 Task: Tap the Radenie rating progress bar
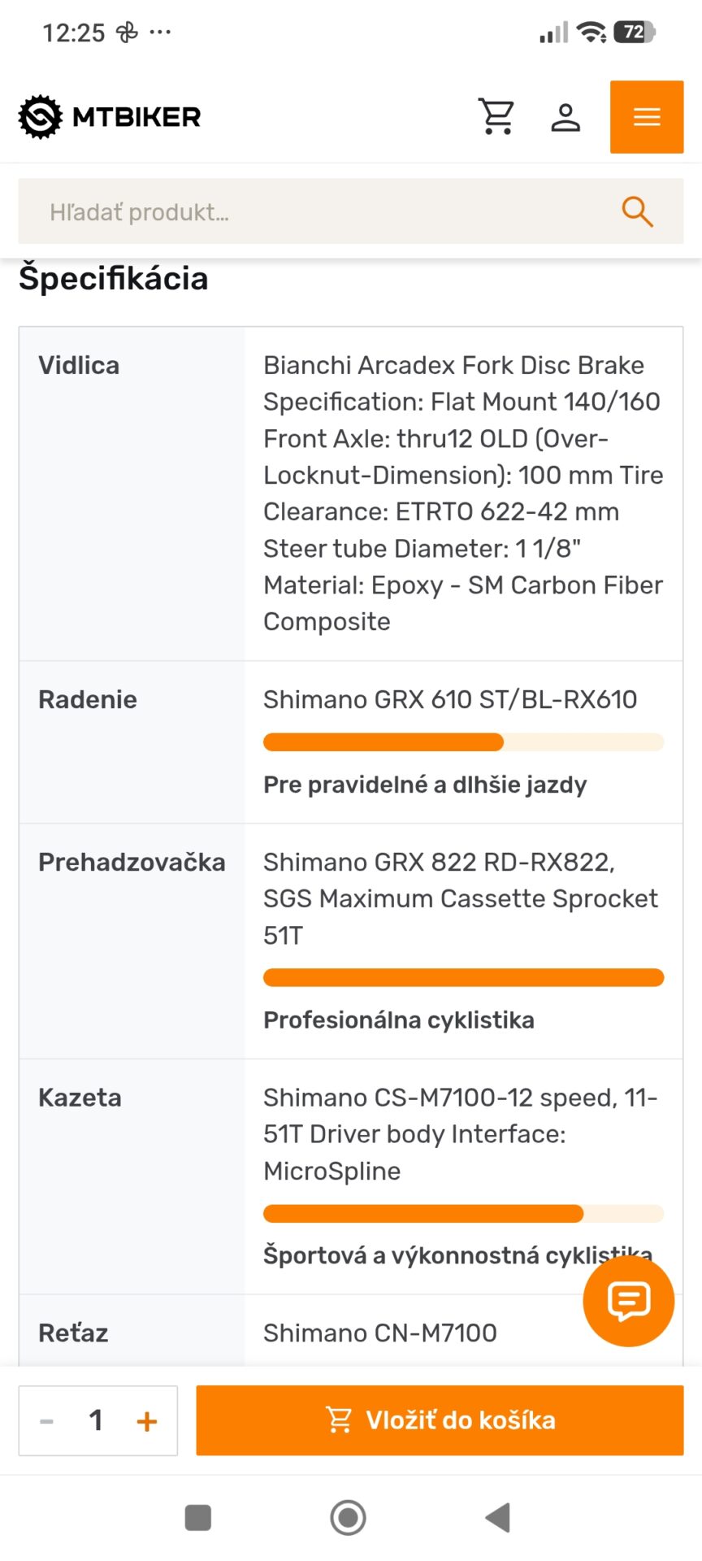[x=463, y=741]
